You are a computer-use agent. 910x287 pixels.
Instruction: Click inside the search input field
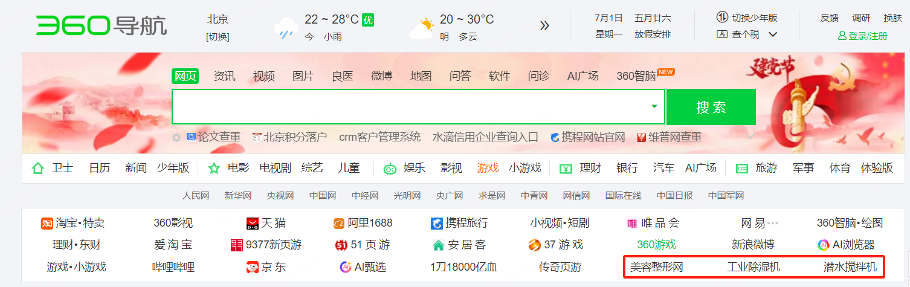point(411,107)
